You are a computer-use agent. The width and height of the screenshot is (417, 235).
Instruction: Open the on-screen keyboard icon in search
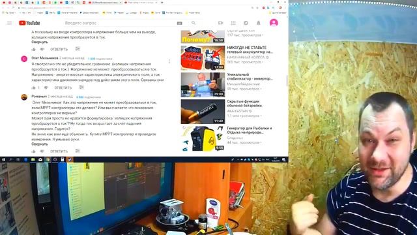(x=180, y=23)
